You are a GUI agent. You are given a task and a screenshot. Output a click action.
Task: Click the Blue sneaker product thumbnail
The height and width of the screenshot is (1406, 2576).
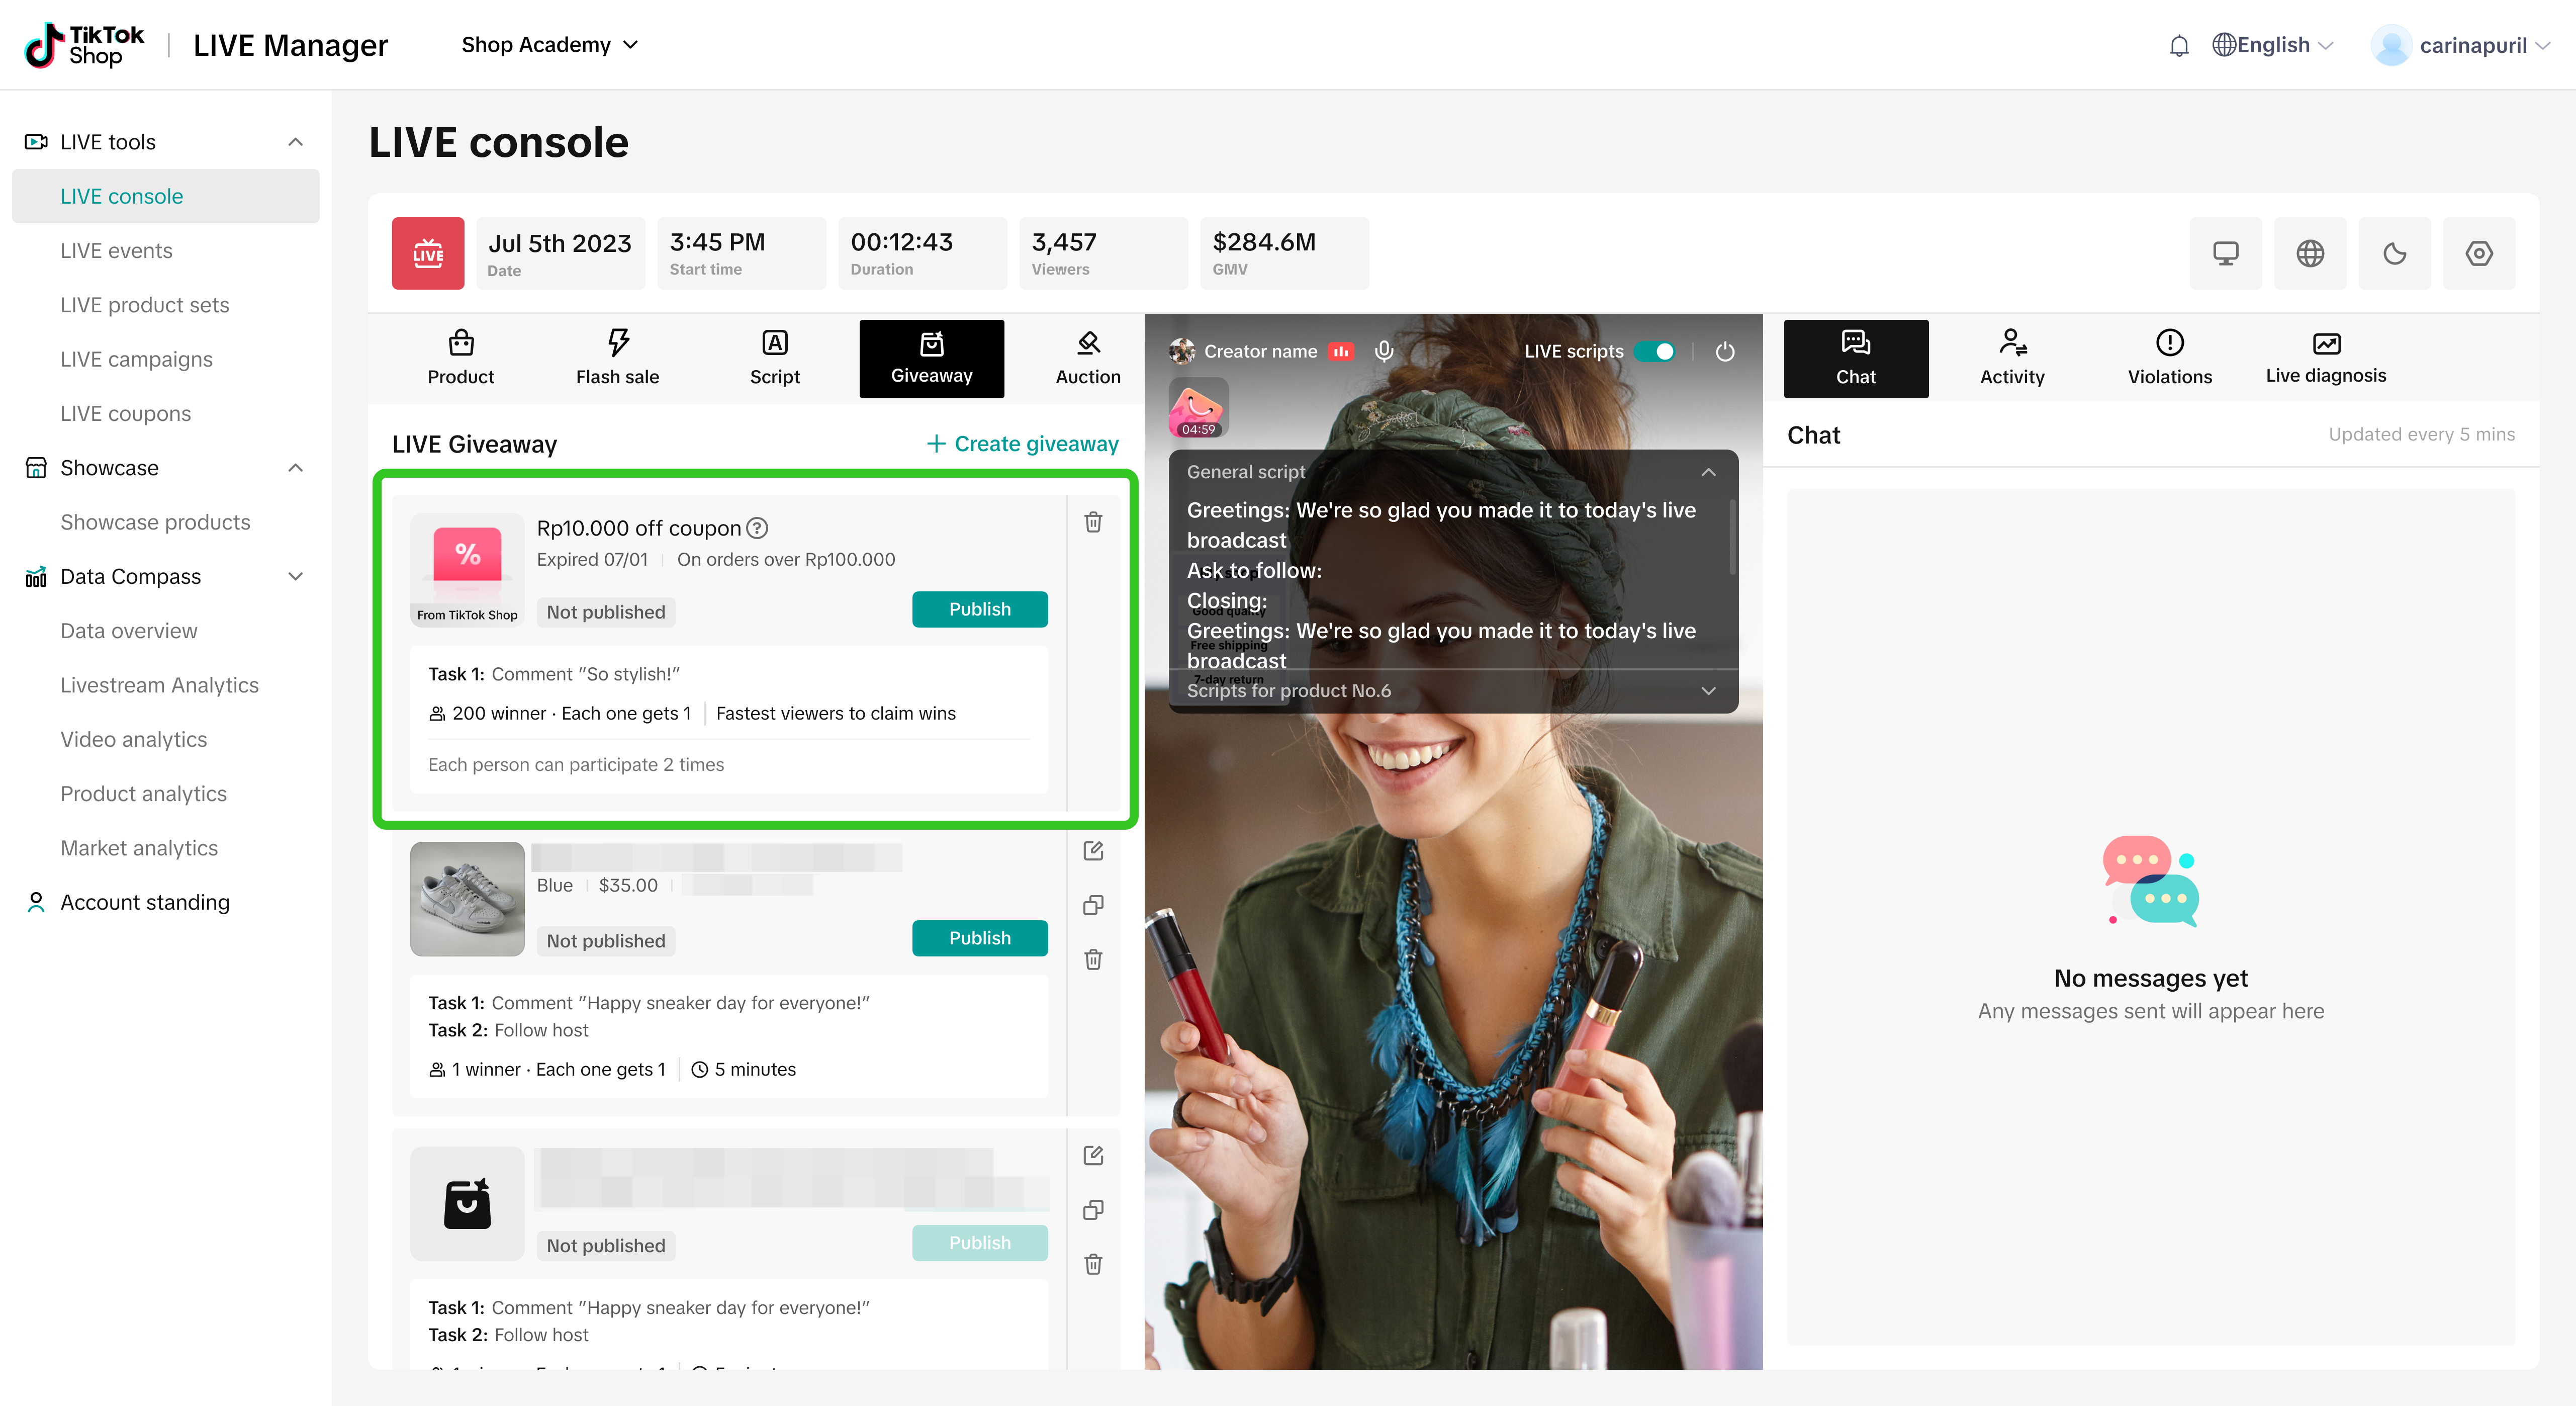coord(467,898)
